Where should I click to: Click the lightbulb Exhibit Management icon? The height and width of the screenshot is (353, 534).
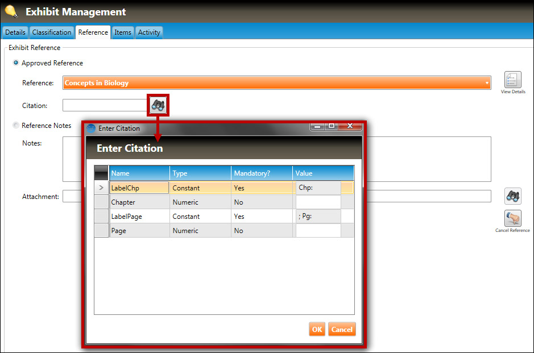click(11, 11)
